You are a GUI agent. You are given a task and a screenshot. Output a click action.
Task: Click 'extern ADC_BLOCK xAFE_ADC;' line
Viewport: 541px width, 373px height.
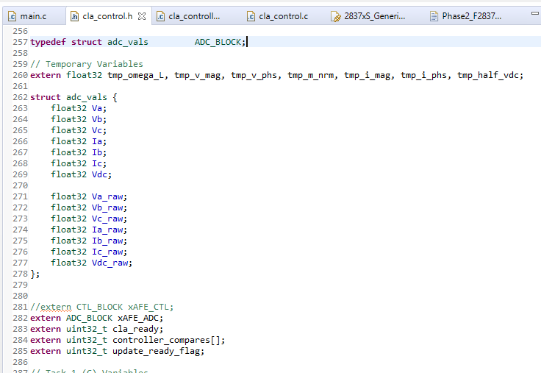(96, 319)
